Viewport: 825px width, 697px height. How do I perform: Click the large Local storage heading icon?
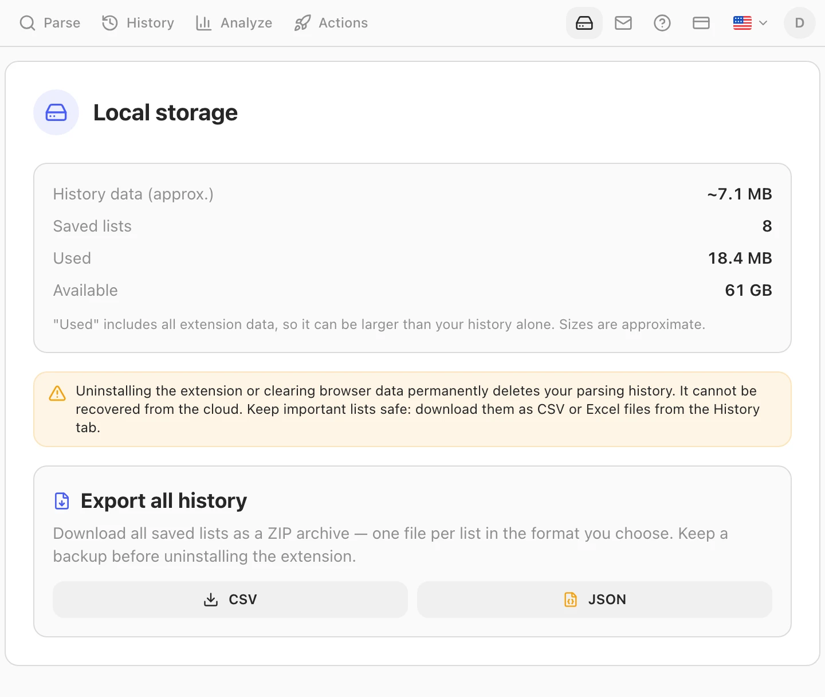coord(56,112)
